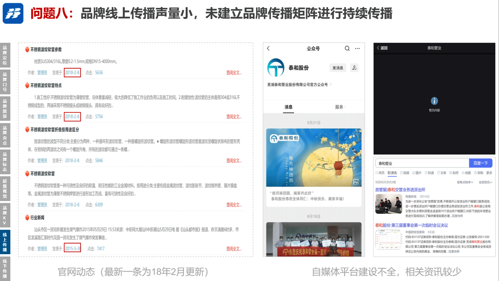Select the 线上传播 sidebar section

pyautogui.click(x=5, y=242)
